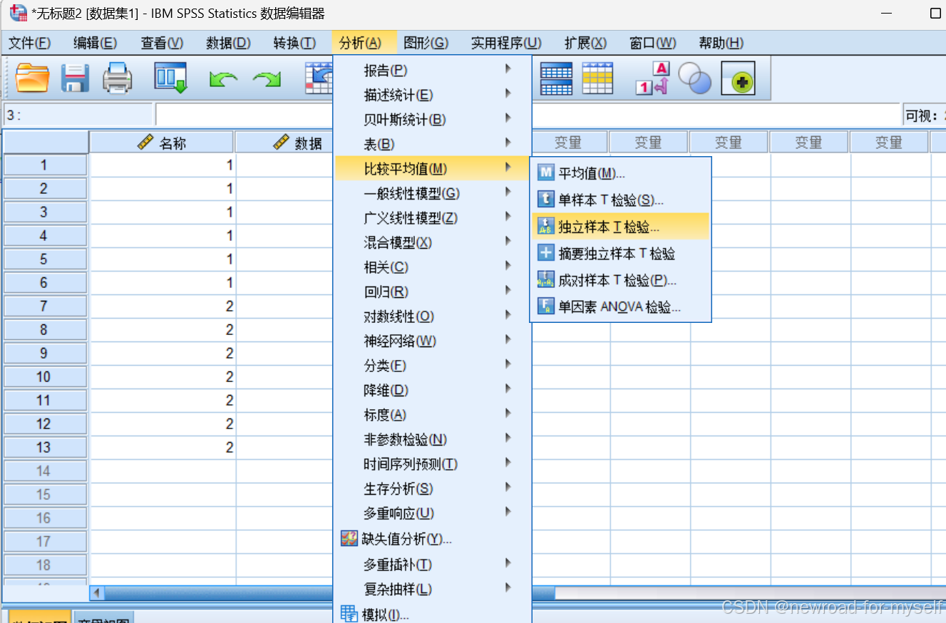
Task: Open the 图形(G) menu
Action: [426, 43]
